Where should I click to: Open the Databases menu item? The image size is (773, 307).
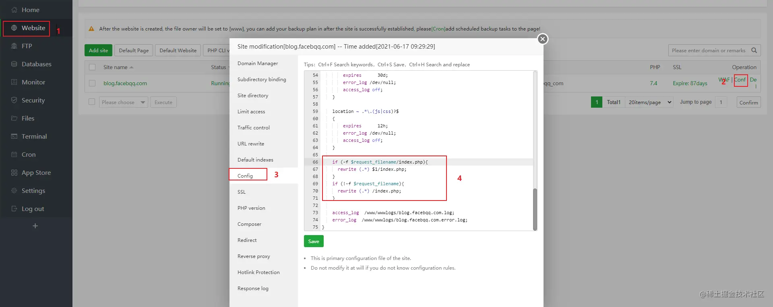[36, 64]
